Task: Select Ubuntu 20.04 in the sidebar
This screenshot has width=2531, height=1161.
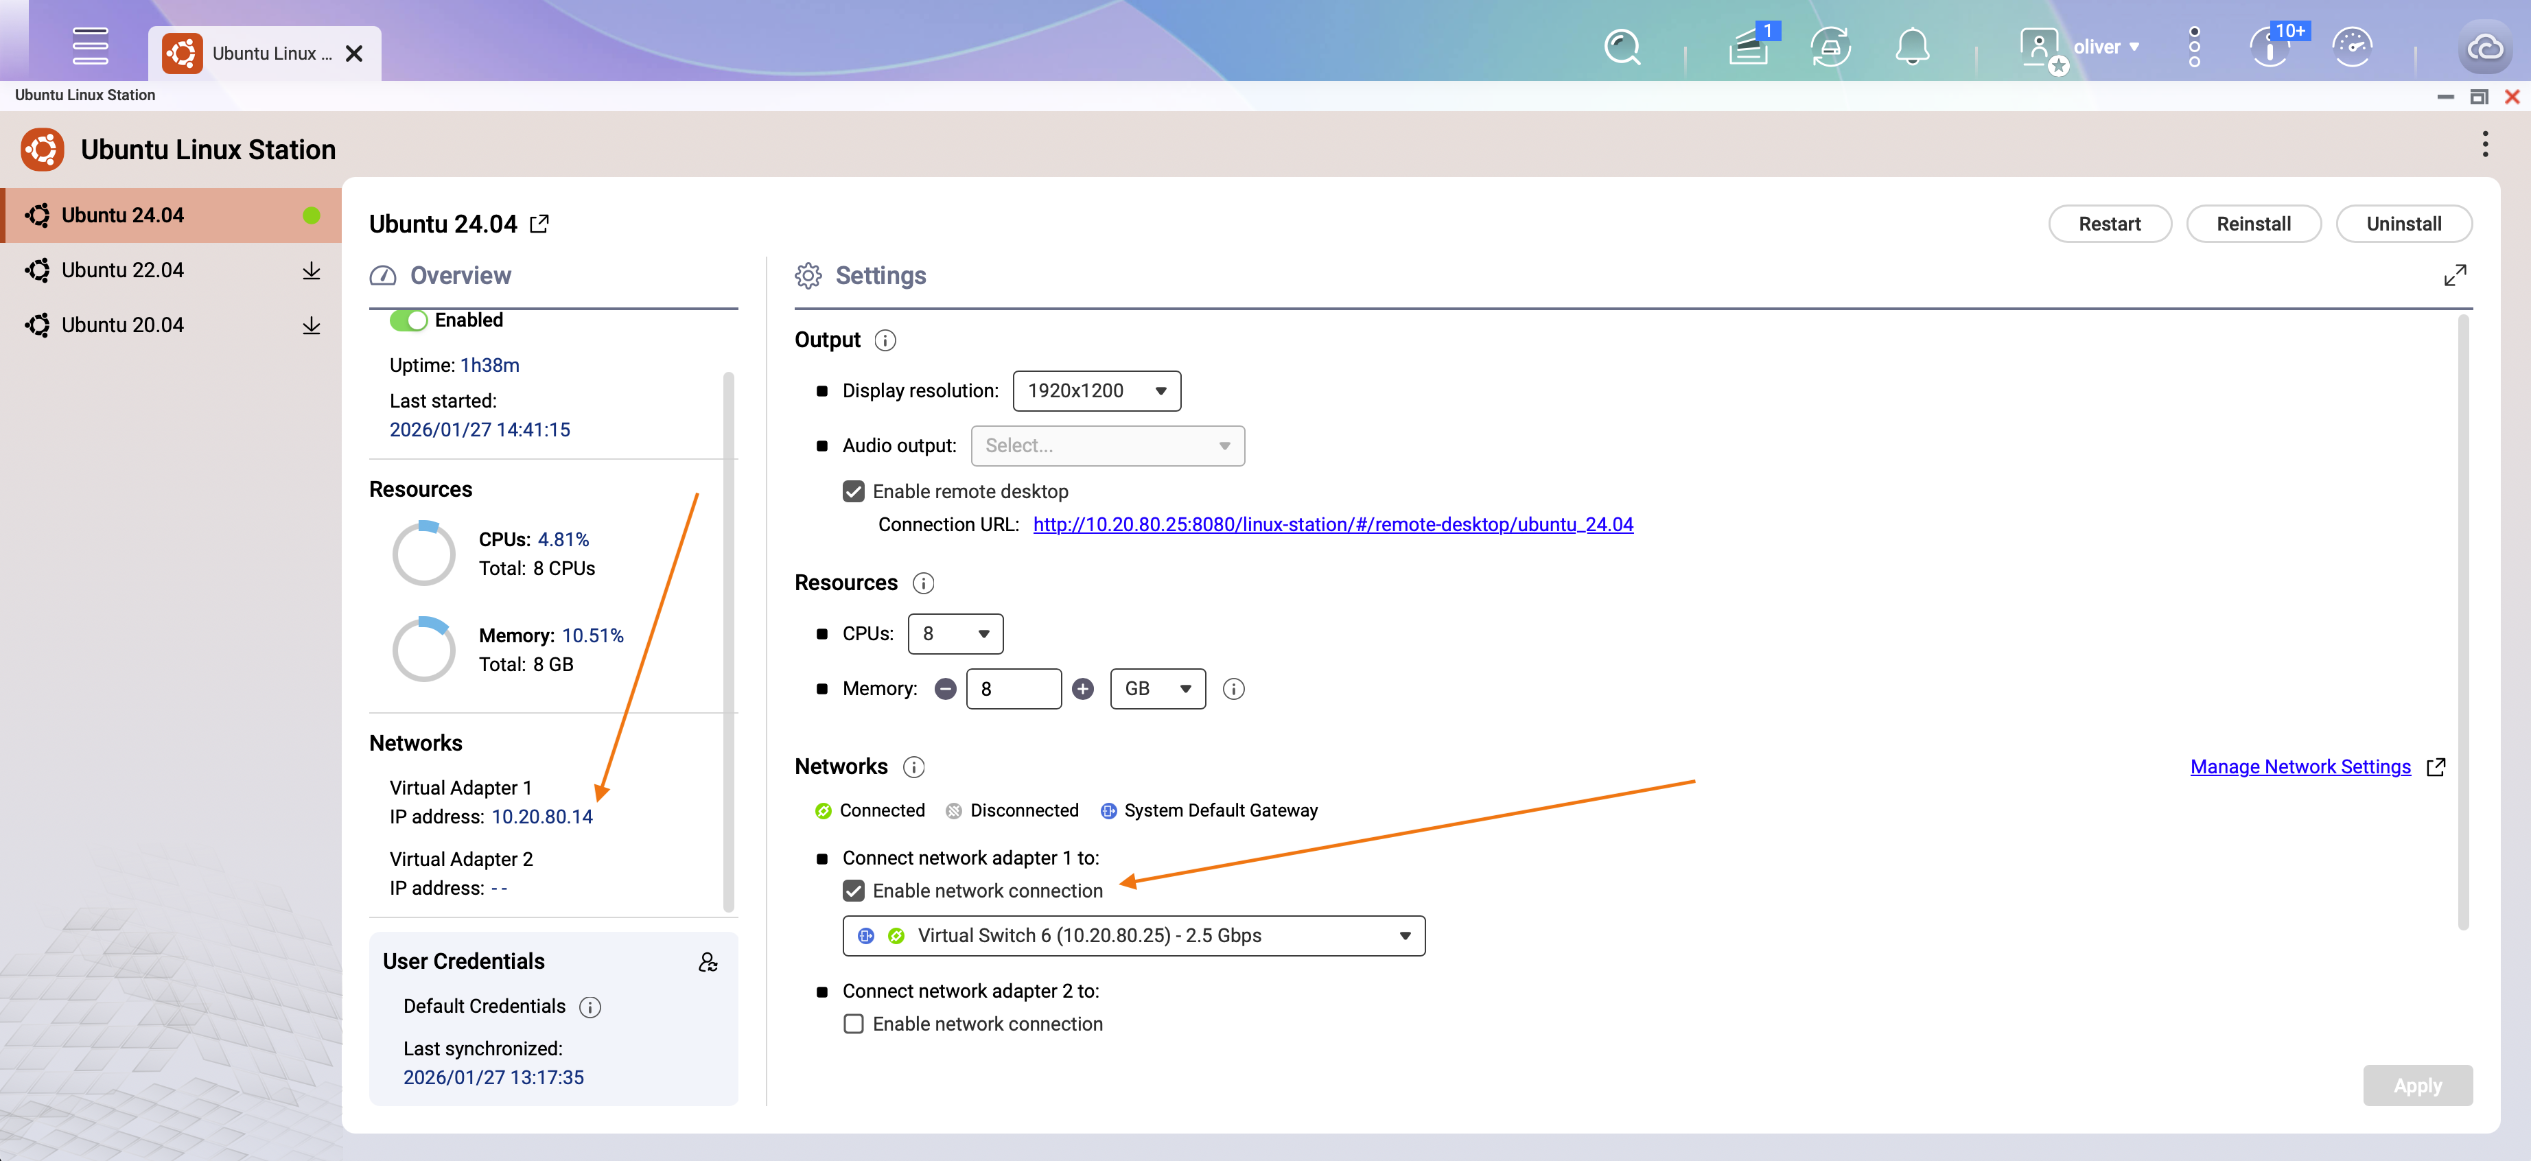Action: click(124, 324)
